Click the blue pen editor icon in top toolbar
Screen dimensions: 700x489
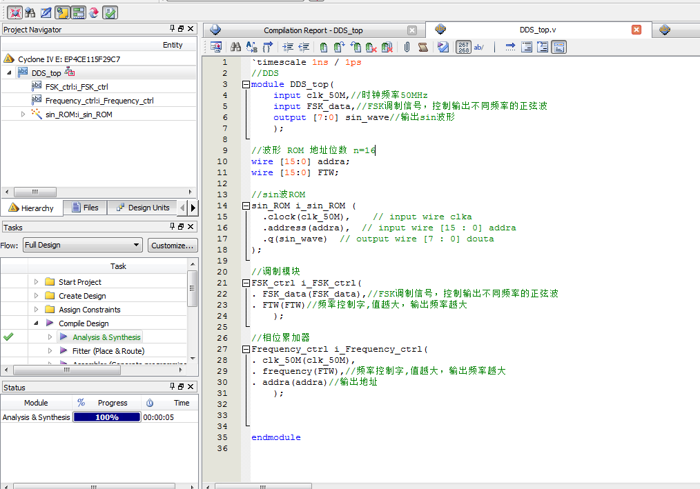coord(46,12)
